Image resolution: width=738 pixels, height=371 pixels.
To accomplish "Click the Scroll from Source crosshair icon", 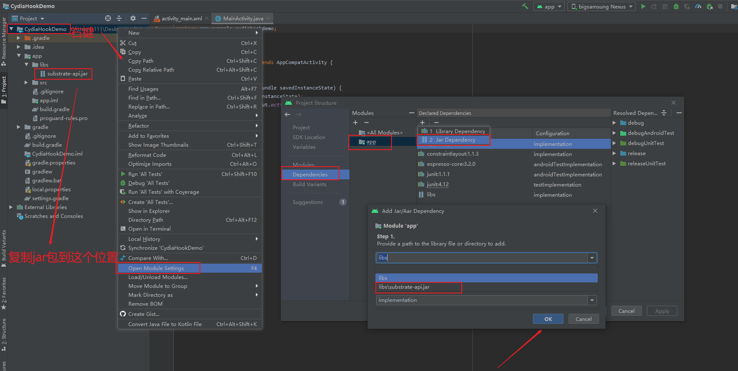I will point(108,18).
